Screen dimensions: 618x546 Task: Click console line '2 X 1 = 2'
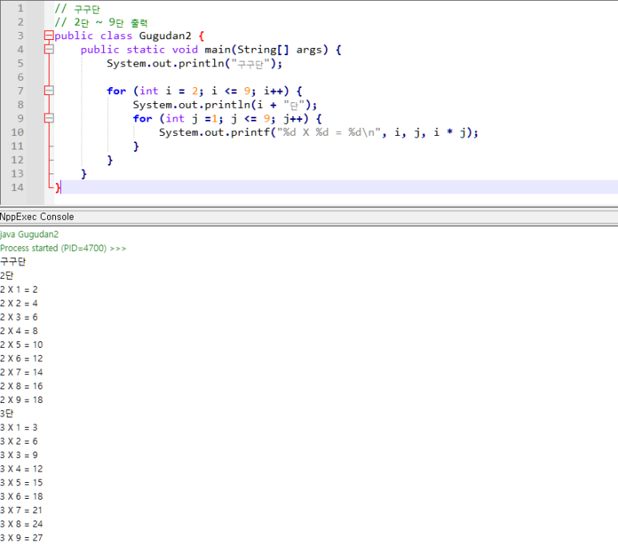click(x=19, y=289)
